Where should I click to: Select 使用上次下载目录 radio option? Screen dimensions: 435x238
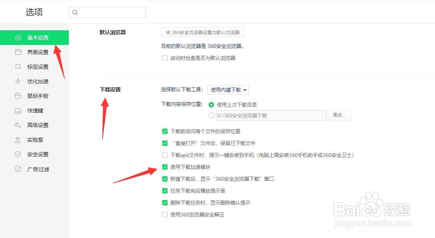click(x=211, y=105)
